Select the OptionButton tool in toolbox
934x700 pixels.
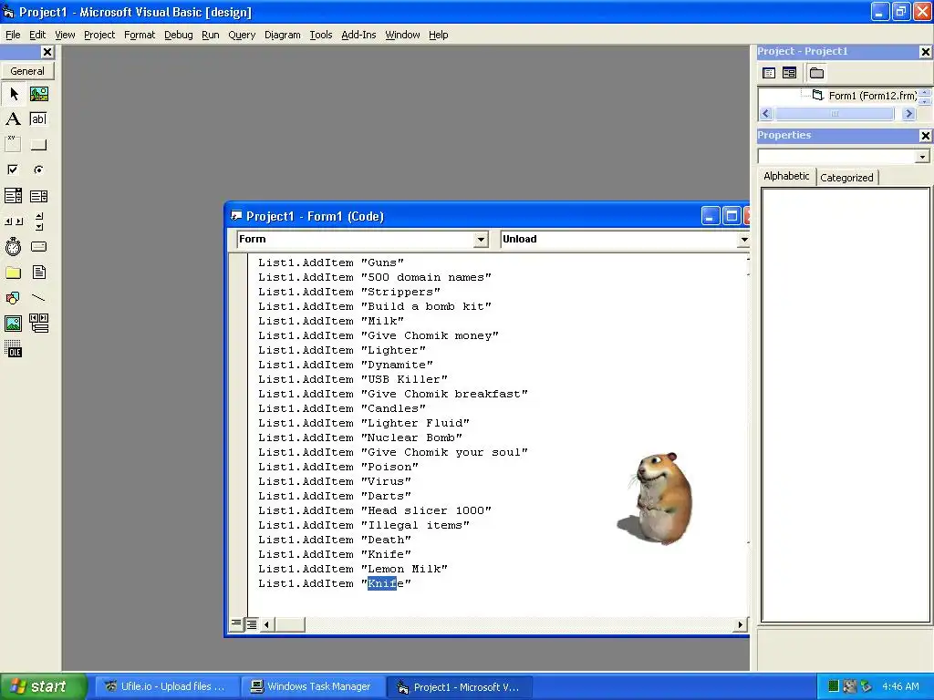tap(38, 170)
